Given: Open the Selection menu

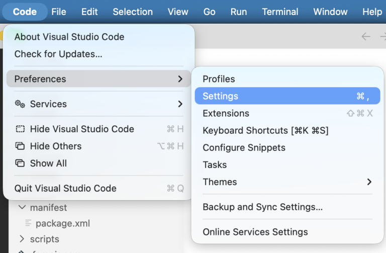Looking at the screenshot, I should click(x=133, y=12).
